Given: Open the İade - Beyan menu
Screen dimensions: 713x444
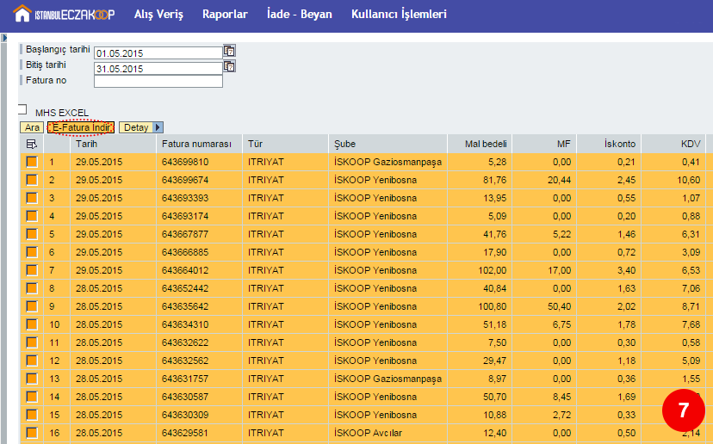Looking at the screenshot, I should click(x=299, y=14).
